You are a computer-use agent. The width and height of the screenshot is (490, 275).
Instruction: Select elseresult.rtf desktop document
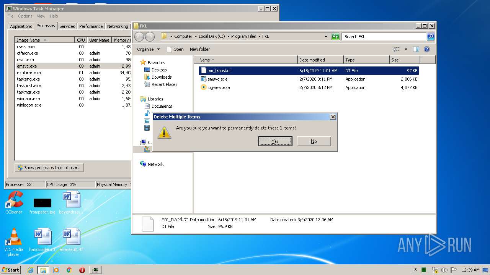coord(71,240)
